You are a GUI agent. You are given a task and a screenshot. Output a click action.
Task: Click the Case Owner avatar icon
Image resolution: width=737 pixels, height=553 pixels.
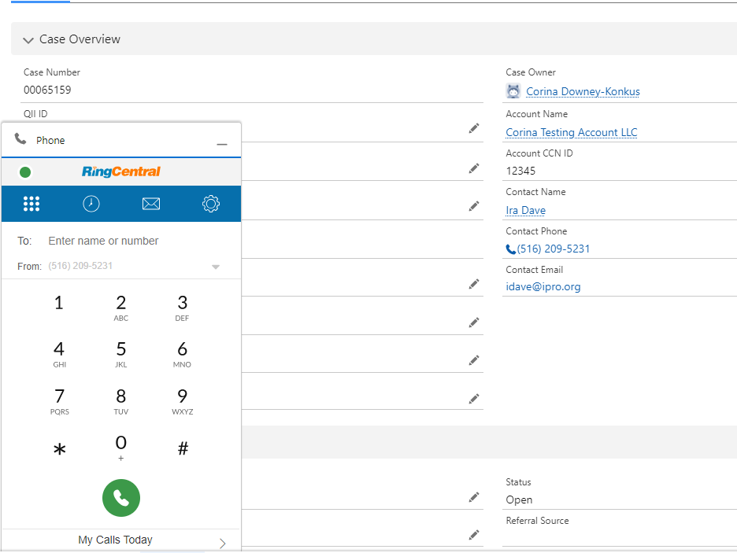click(513, 91)
